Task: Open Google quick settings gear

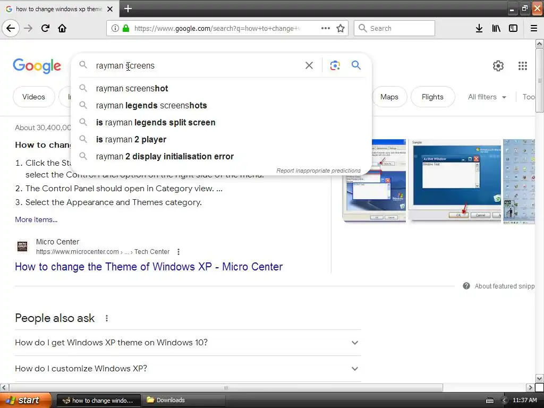Action: tap(498, 65)
